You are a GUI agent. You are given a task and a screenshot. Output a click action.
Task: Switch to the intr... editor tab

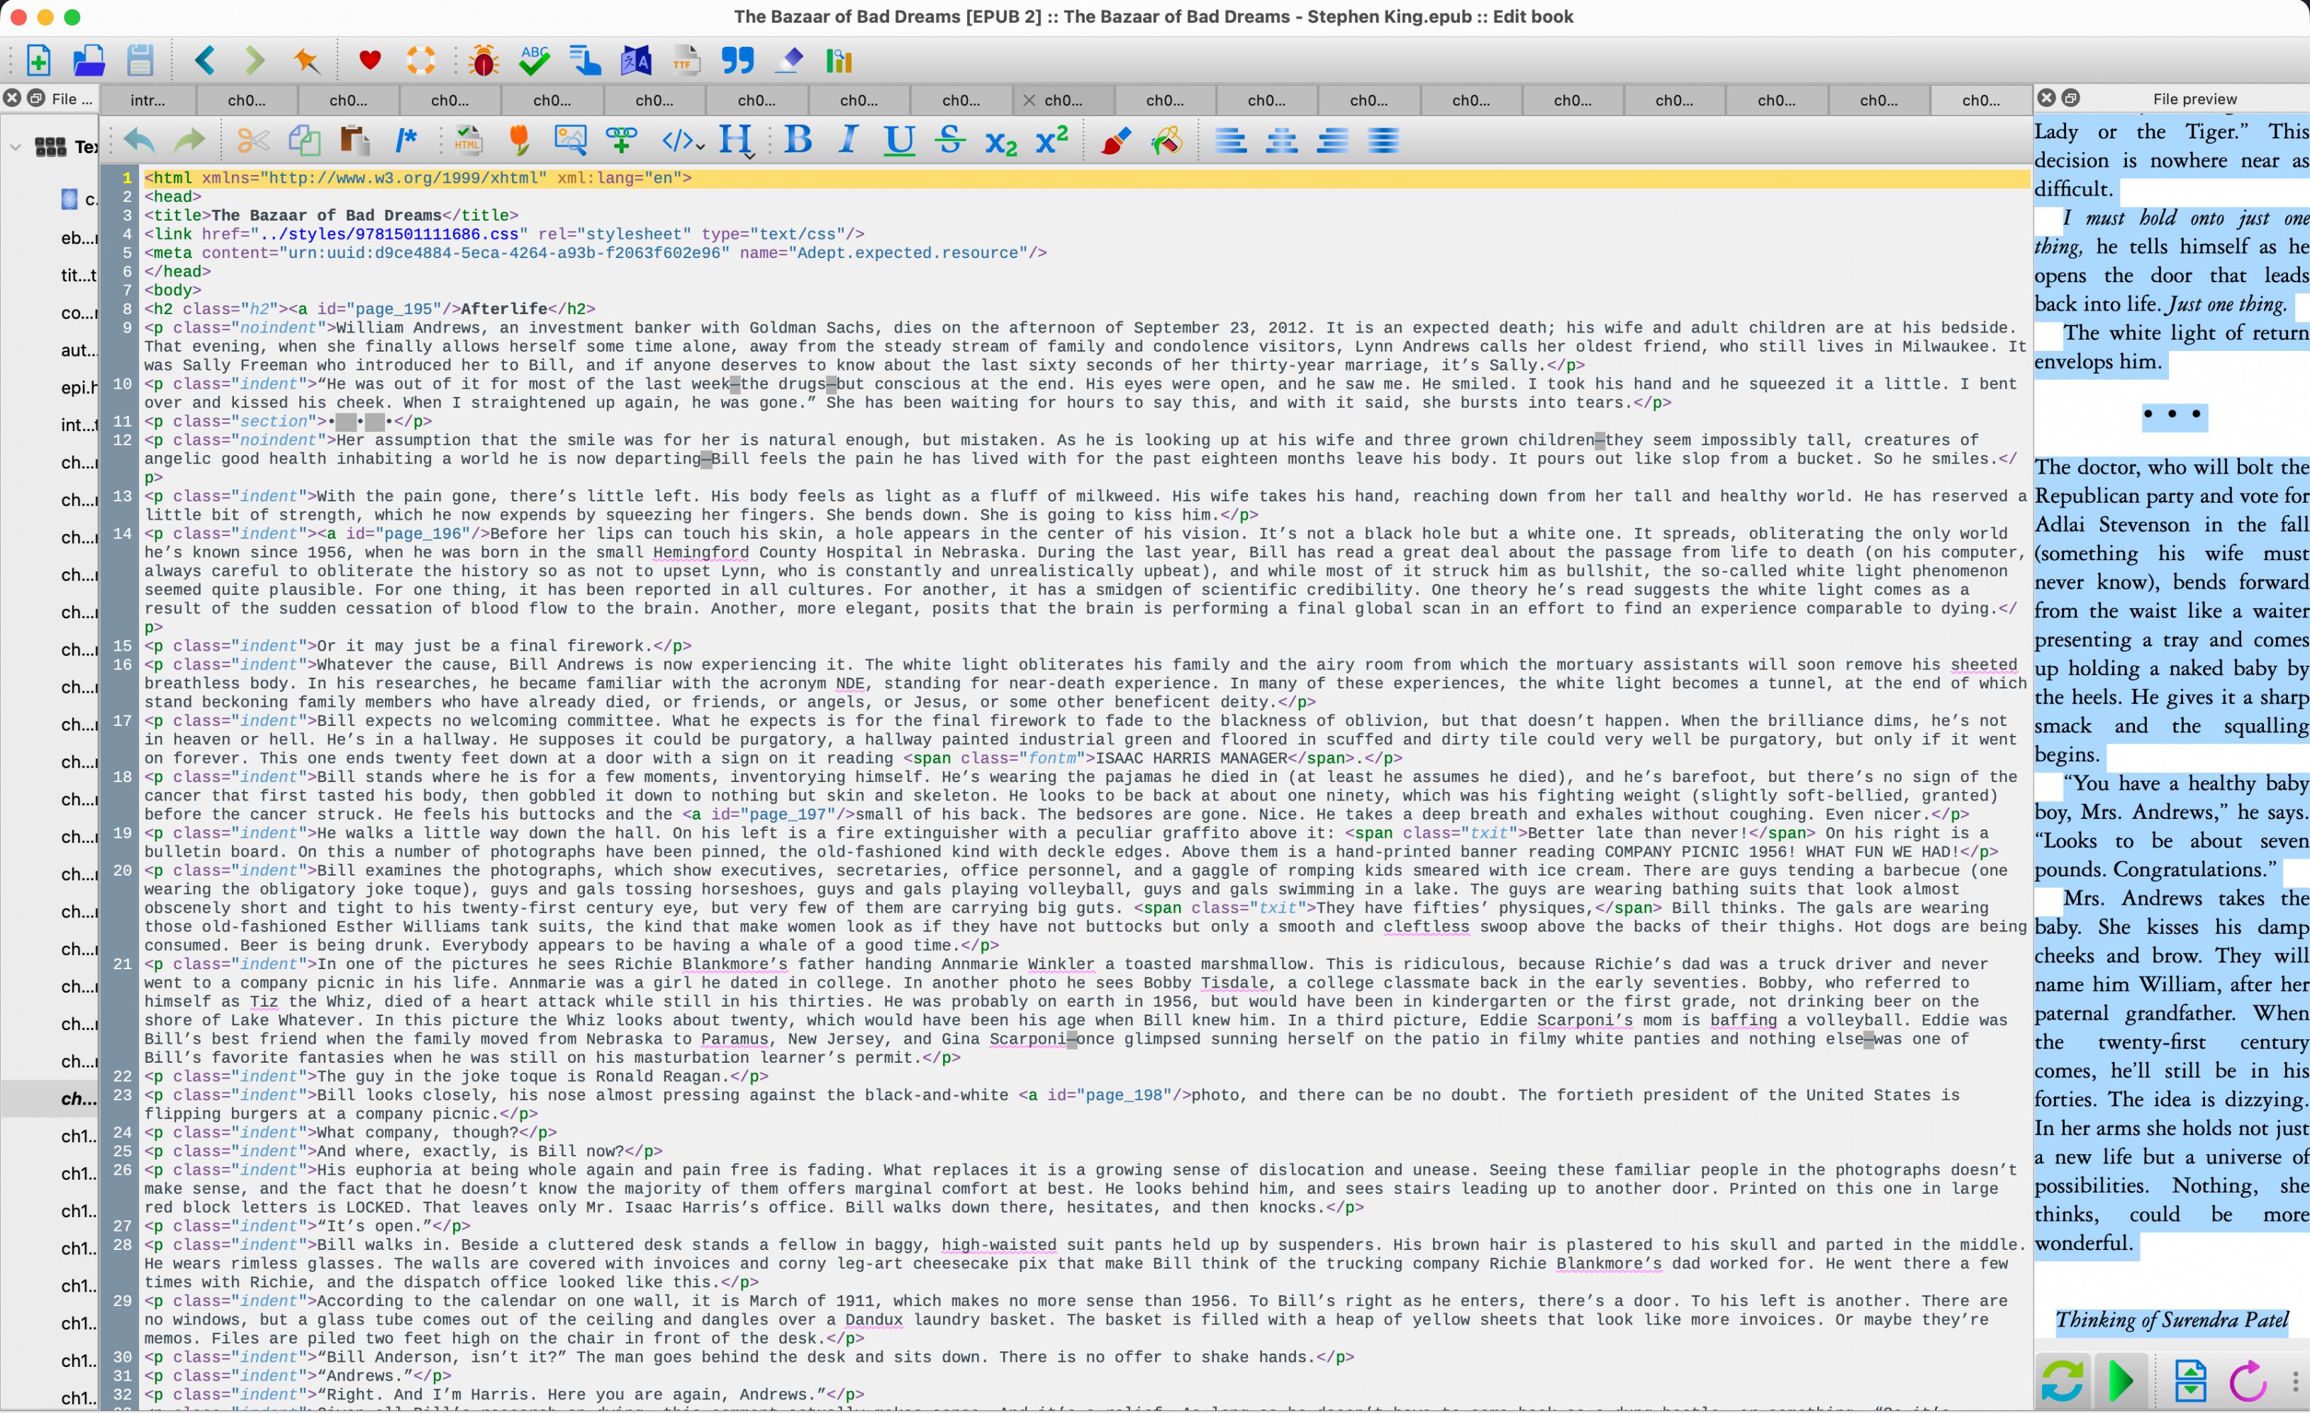coord(147,99)
